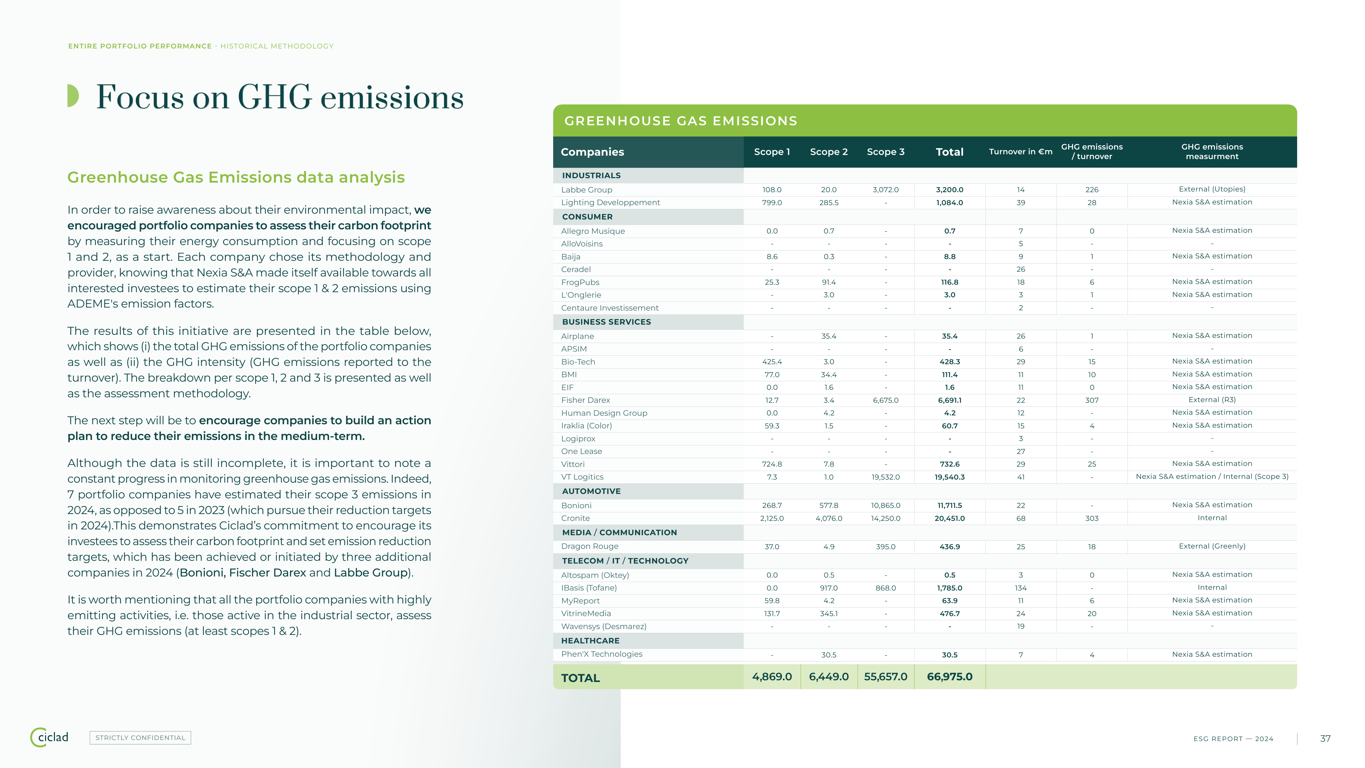1365x768 pixels.
Task: Click the 'Wavensys (Desmarez)' company name
Action: point(604,626)
